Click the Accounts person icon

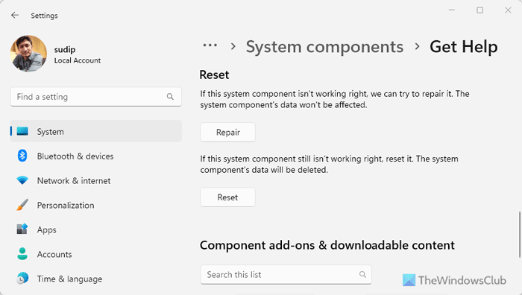click(22, 254)
